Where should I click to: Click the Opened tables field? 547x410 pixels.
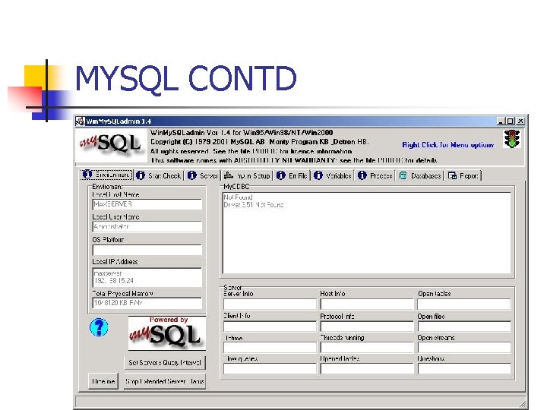pyautogui.click(x=367, y=368)
